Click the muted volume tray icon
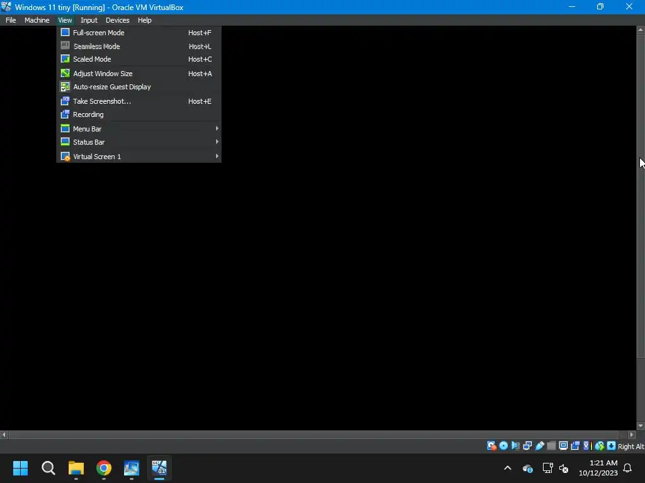The width and height of the screenshot is (645, 483). [564, 468]
